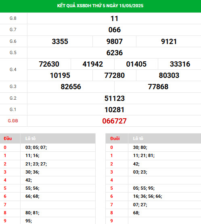The image size is (201, 224).
Task: Select Đuôi row 6 with 16; 36; 56; 66
Action: coord(153,196)
